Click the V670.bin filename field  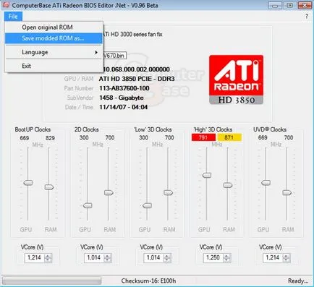tap(115, 56)
